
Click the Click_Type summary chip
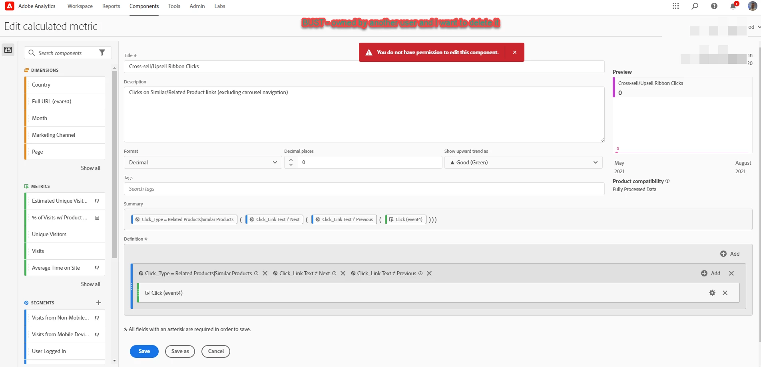pos(184,219)
